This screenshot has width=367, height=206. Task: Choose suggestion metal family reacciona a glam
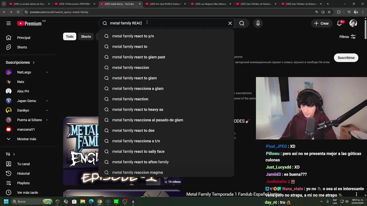click(166, 88)
